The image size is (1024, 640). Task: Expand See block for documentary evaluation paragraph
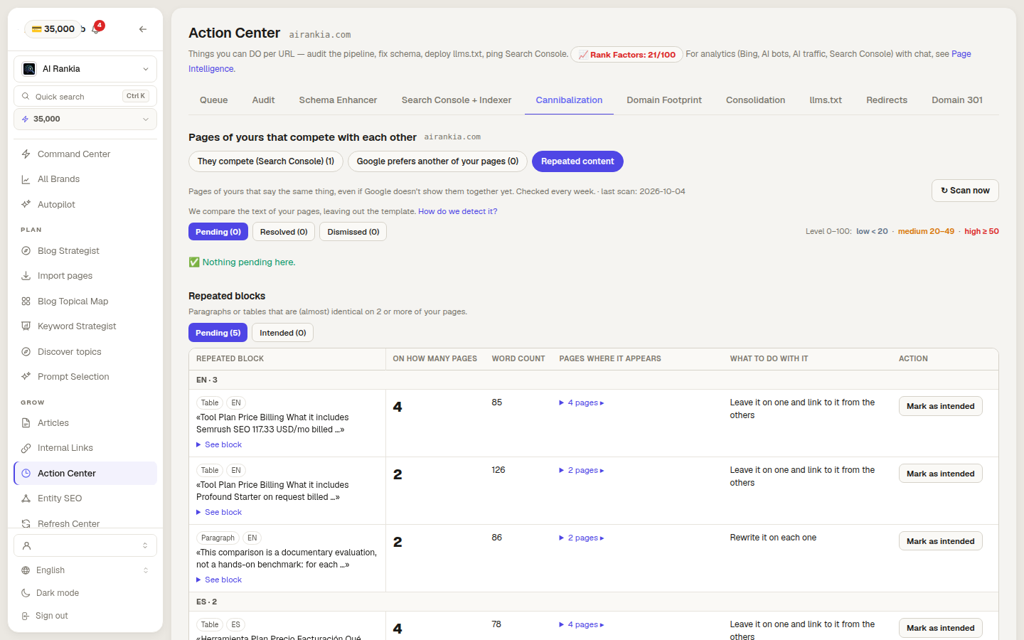click(219, 580)
